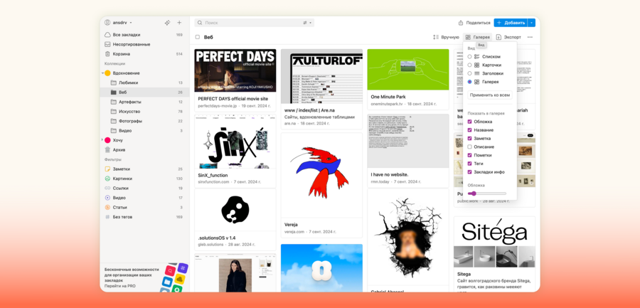Open the cloud icon Все закладки
Screen dimensions: 640x308
(x=107, y=35)
